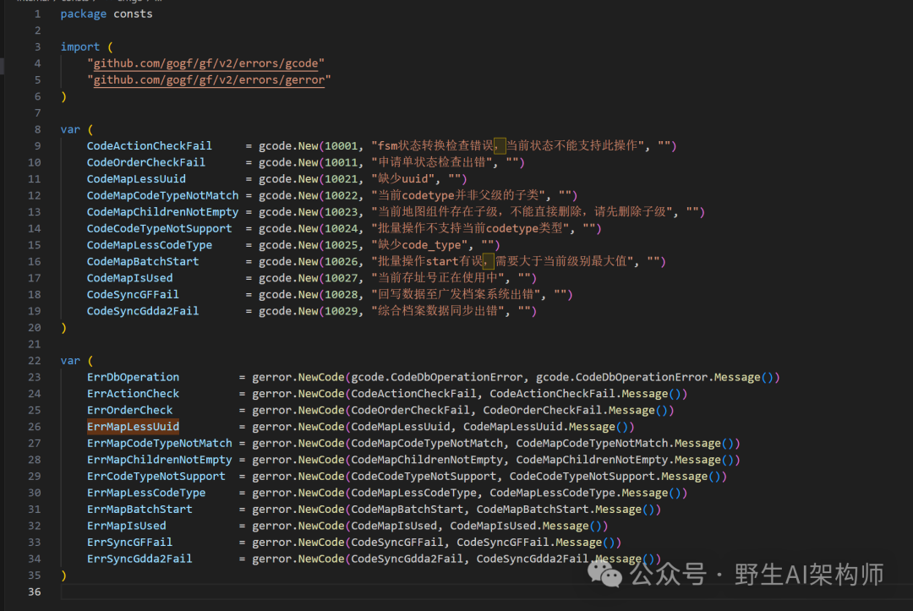Click the "当前存址号正在使用中" string
913x611 pixels.
pyautogui.click(x=438, y=278)
